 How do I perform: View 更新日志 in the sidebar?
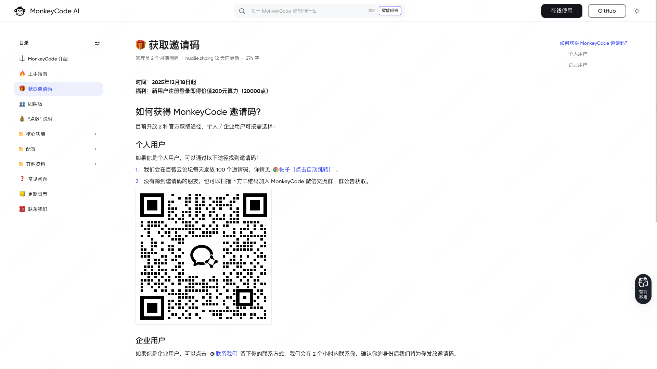tap(58, 194)
